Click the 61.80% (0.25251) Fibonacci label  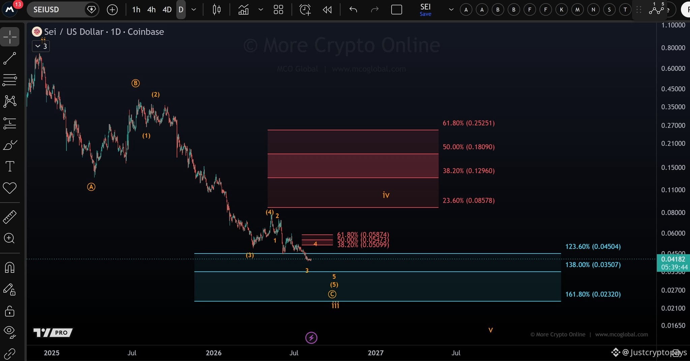469,123
